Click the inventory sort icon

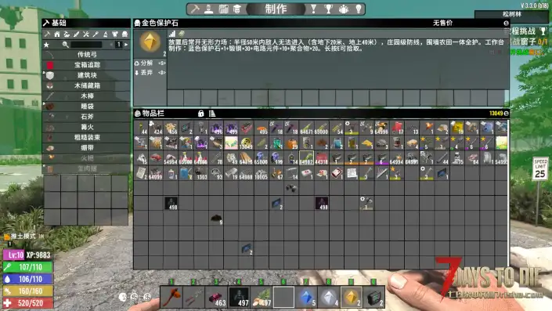point(212,114)
